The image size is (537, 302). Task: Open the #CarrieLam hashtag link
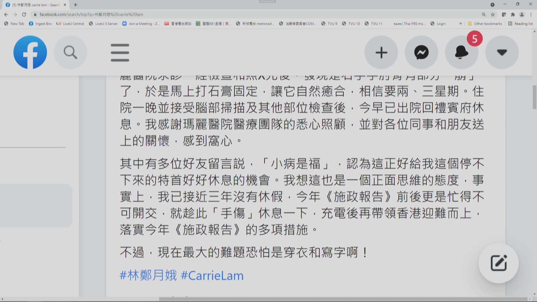pos(212,276)
